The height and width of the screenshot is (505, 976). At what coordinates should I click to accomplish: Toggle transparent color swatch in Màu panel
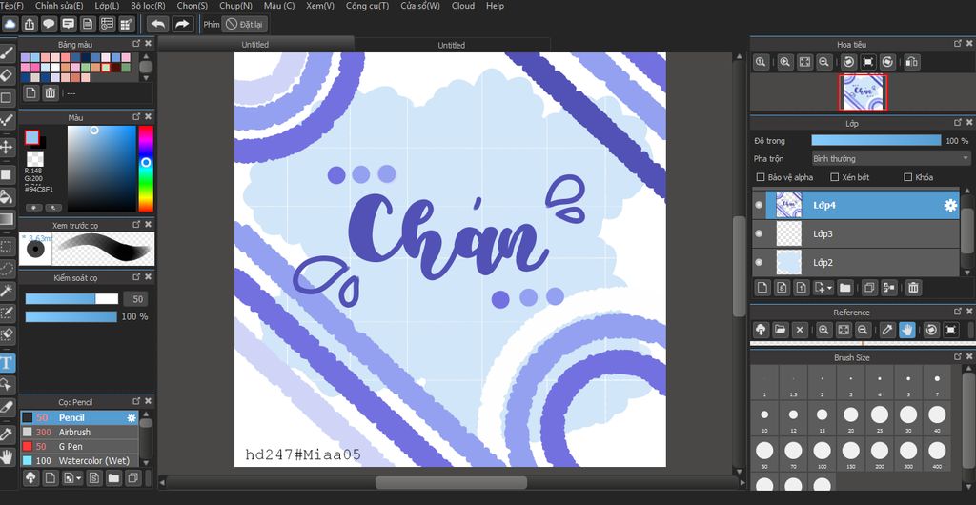[35, 158]
